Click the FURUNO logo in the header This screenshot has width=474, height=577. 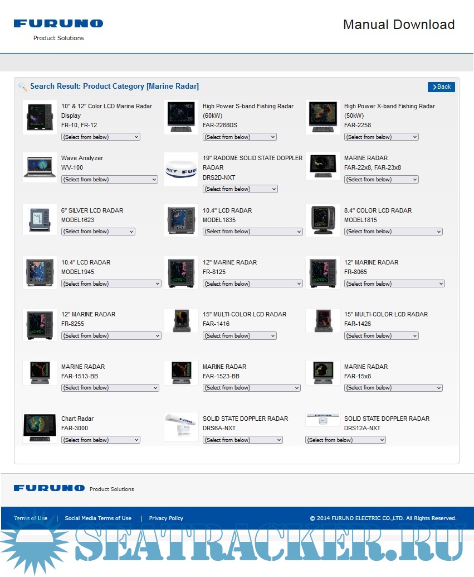click(58, 24)
